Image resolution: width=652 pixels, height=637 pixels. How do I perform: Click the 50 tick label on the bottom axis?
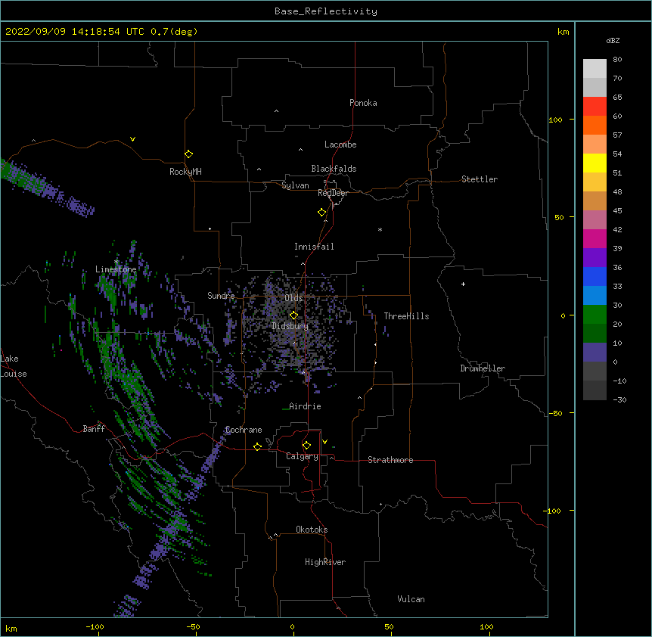(389, 626)
